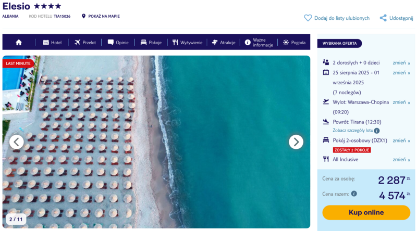Change the room type DZX1
417x231 pixels.
(x=401, y=140)
